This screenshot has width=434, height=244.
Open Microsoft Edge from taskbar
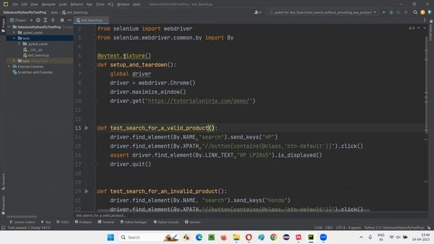[199, 237]
